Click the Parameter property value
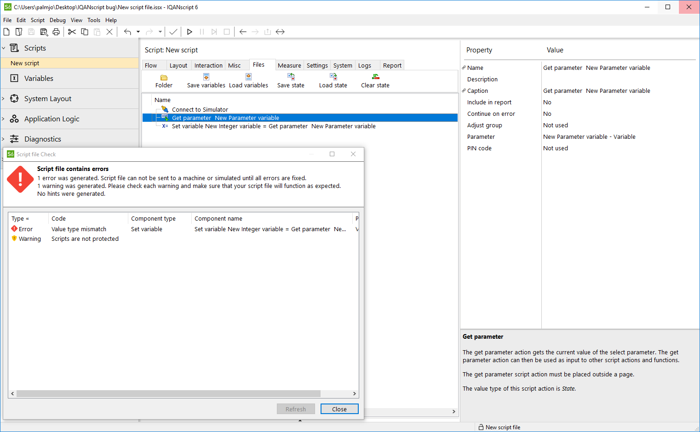This screenshot has width=700, height=432. 619,136
